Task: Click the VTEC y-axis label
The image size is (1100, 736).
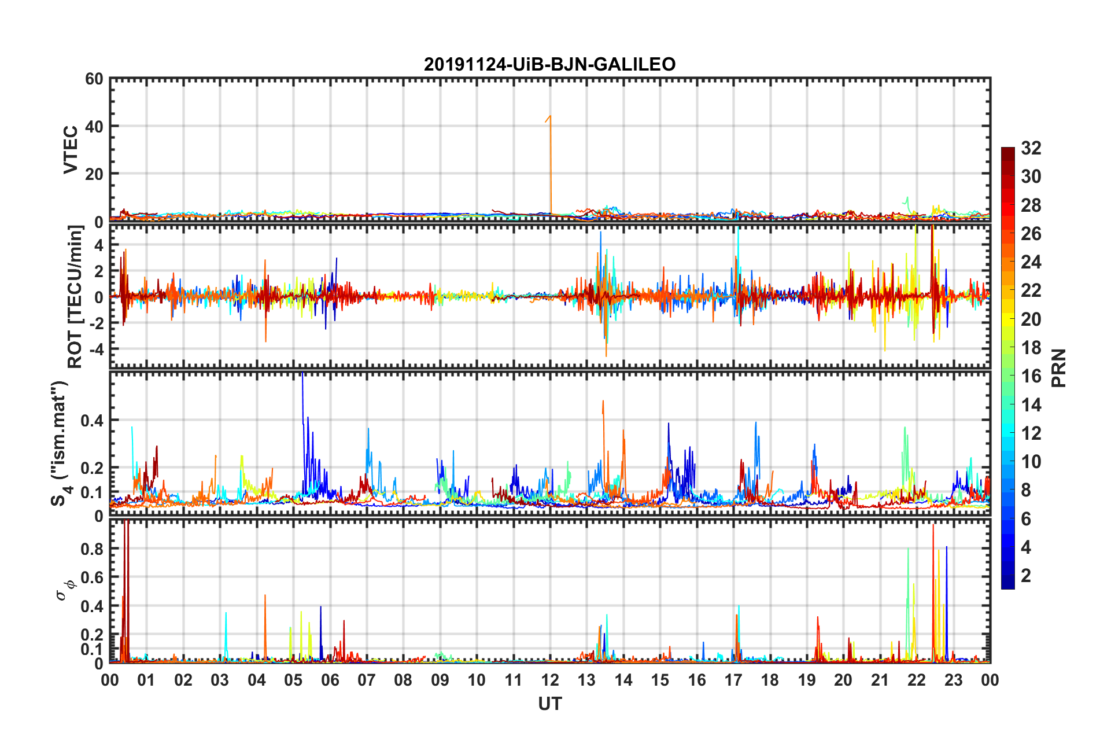Action: click(x=70, y=149)
